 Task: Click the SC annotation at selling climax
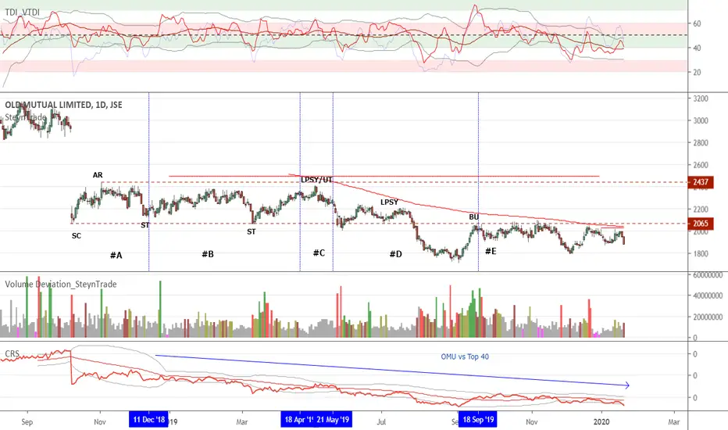coord(77,235)
